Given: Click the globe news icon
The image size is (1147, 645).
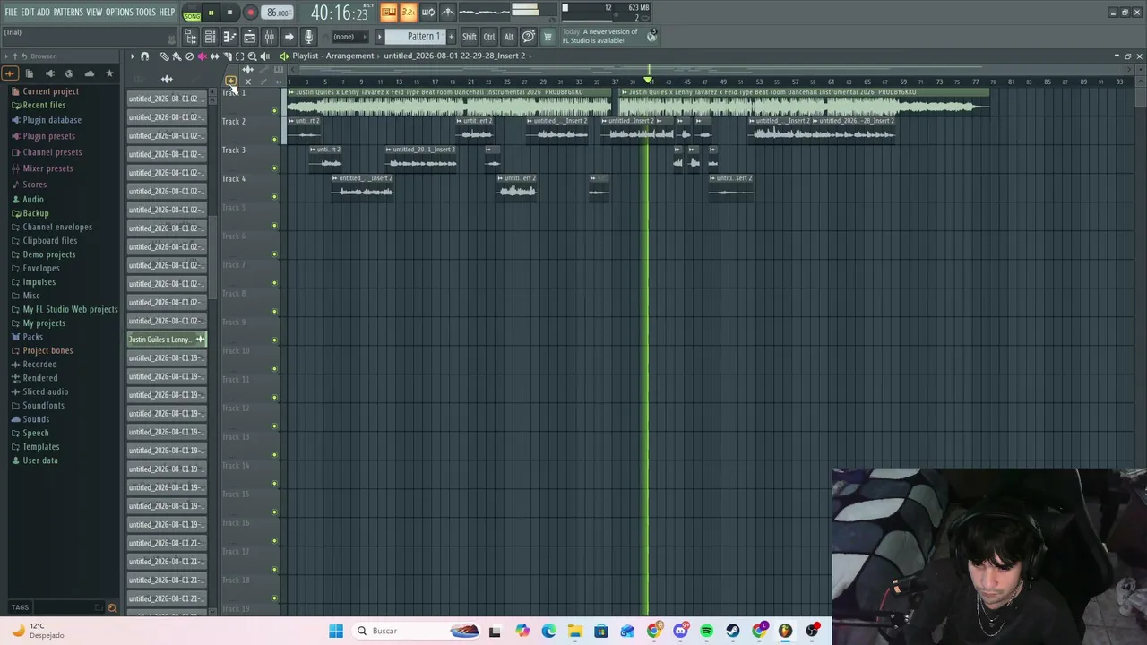Looking at the screenshot, I should pyautogui.click(x=652, y=36).
